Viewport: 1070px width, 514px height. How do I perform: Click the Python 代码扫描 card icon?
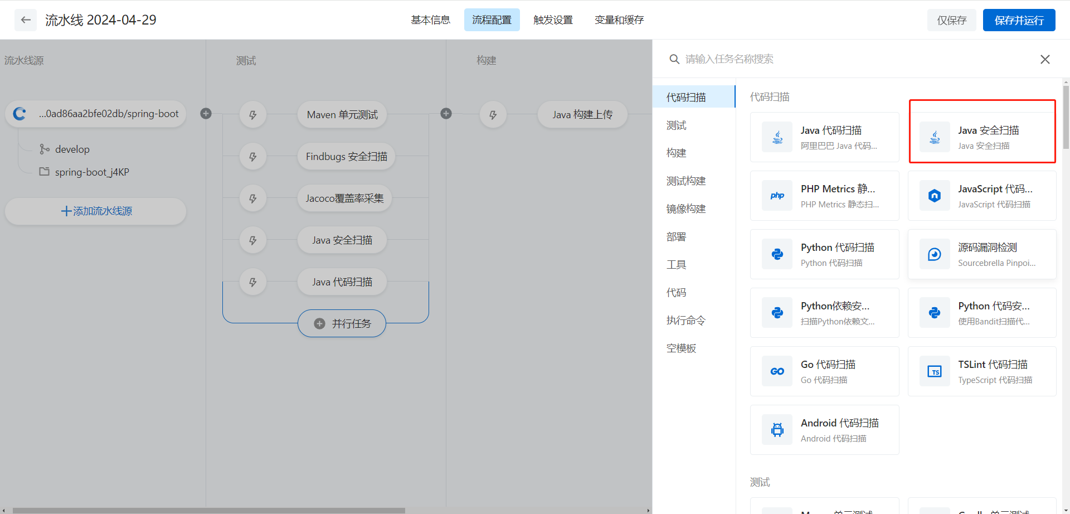click(x=777, y=254)
